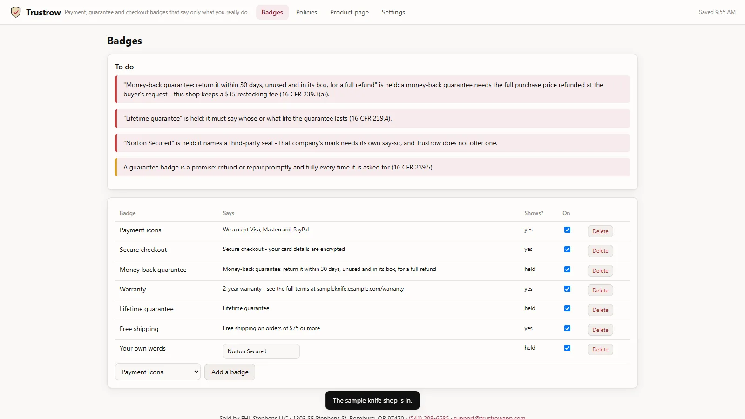Click the "held" status in Money-back guarantee row

coord(530,269)
